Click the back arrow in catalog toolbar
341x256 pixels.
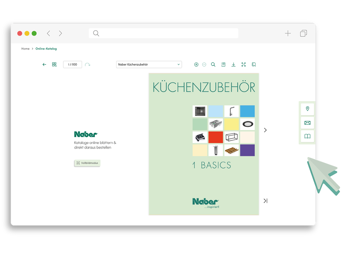pyautogui.click(x=44, y=65)
